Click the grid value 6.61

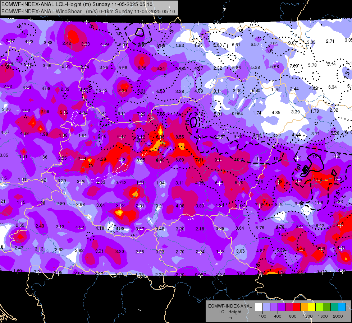(236, 45)
